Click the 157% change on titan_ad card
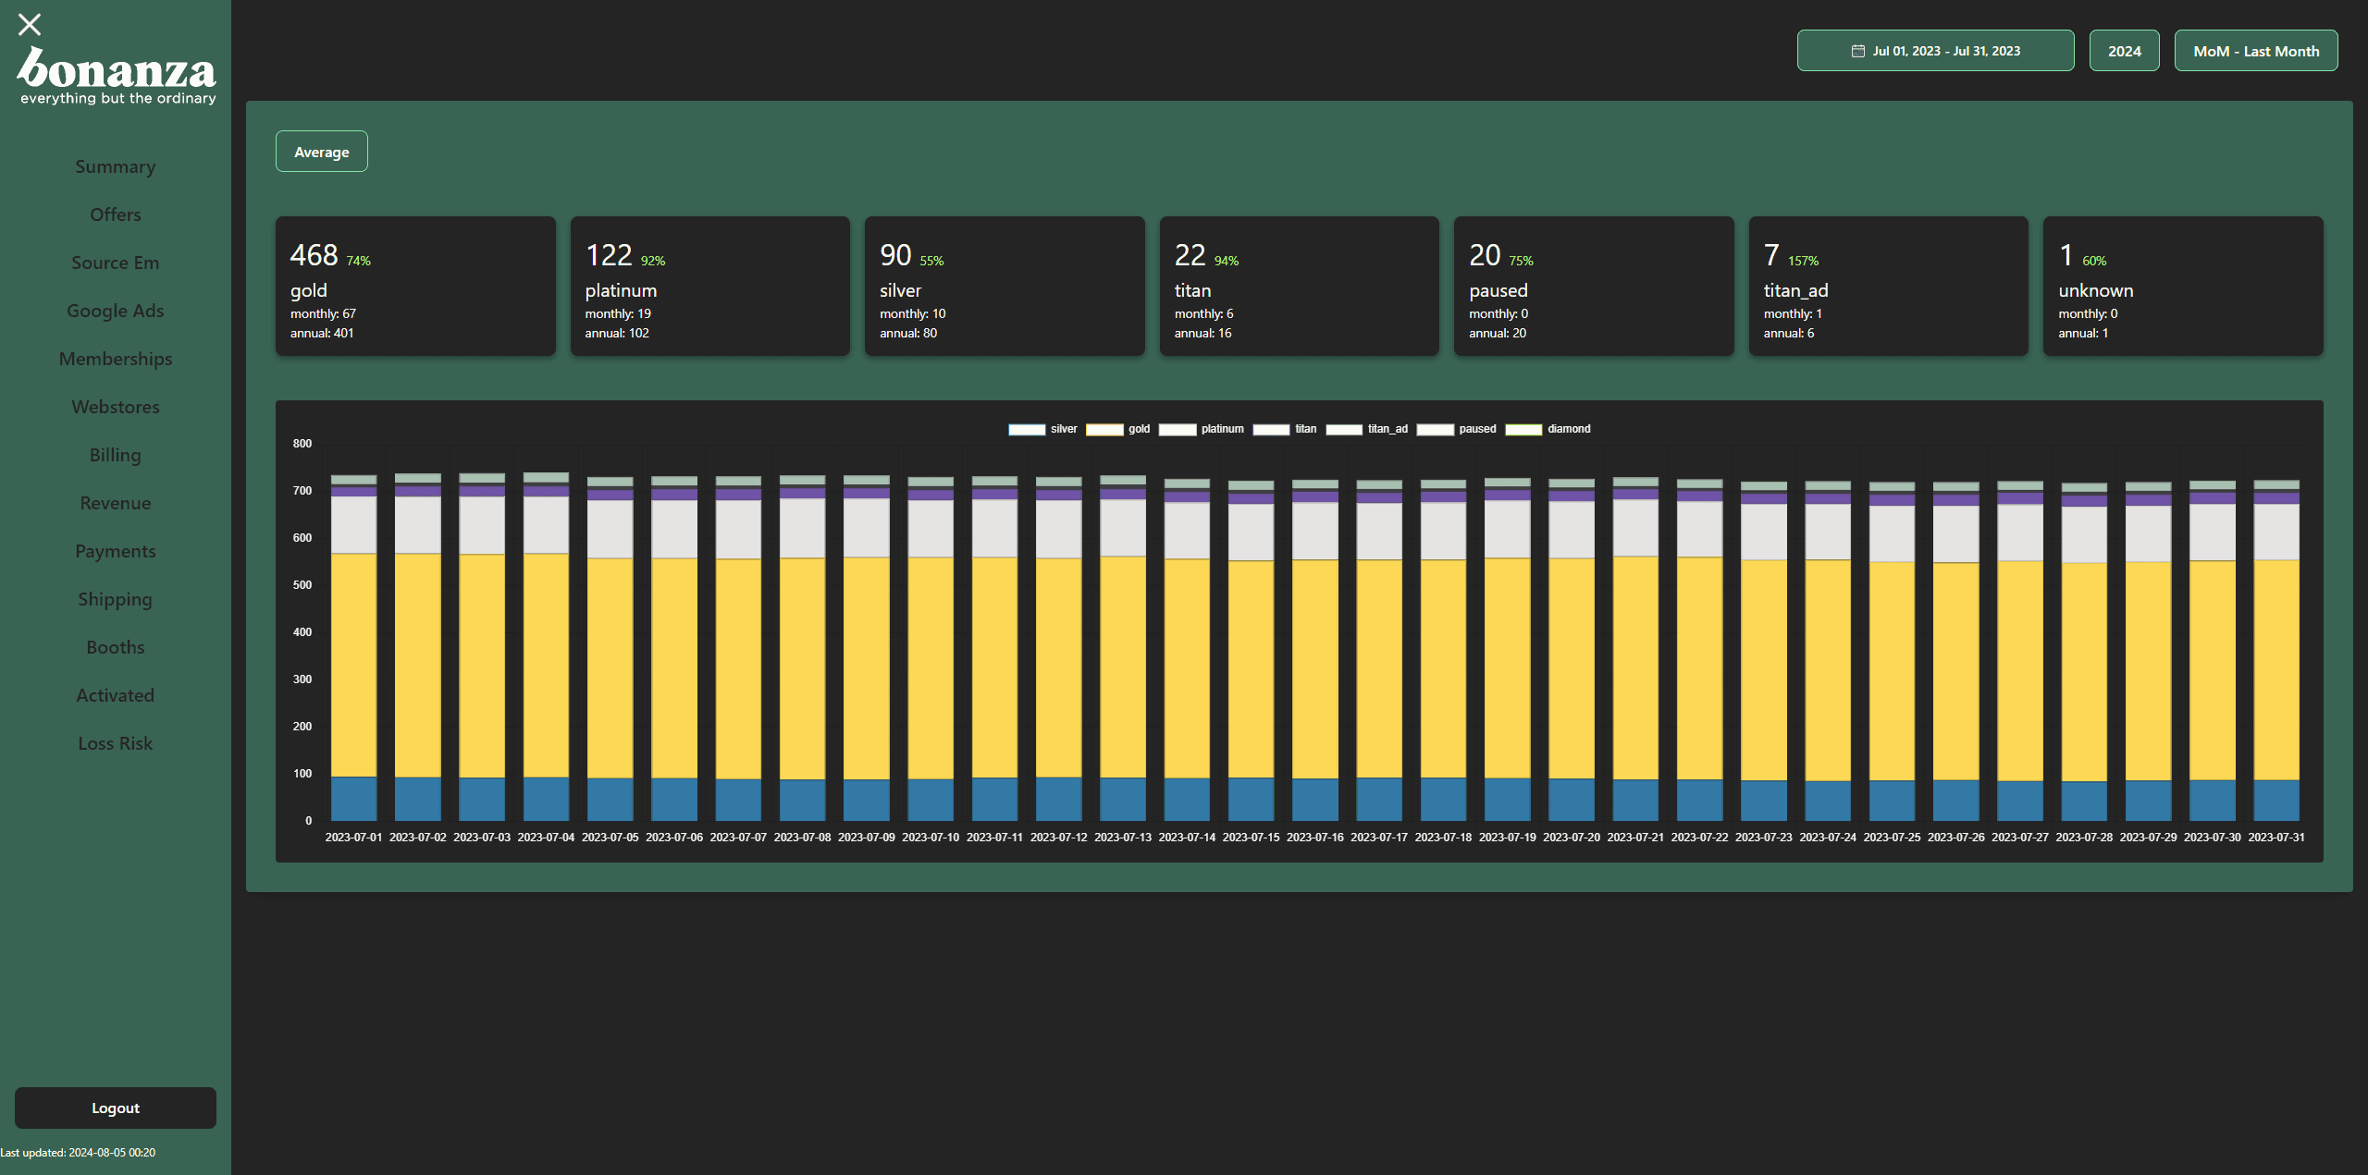 [x=1803, y=262]
